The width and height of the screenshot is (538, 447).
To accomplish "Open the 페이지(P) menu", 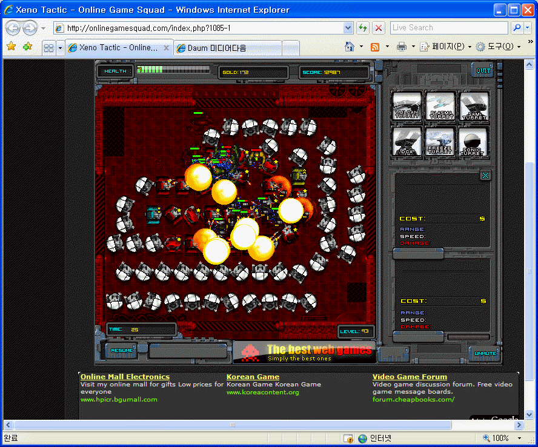I will pyautogui.click(x=446, y=47).
